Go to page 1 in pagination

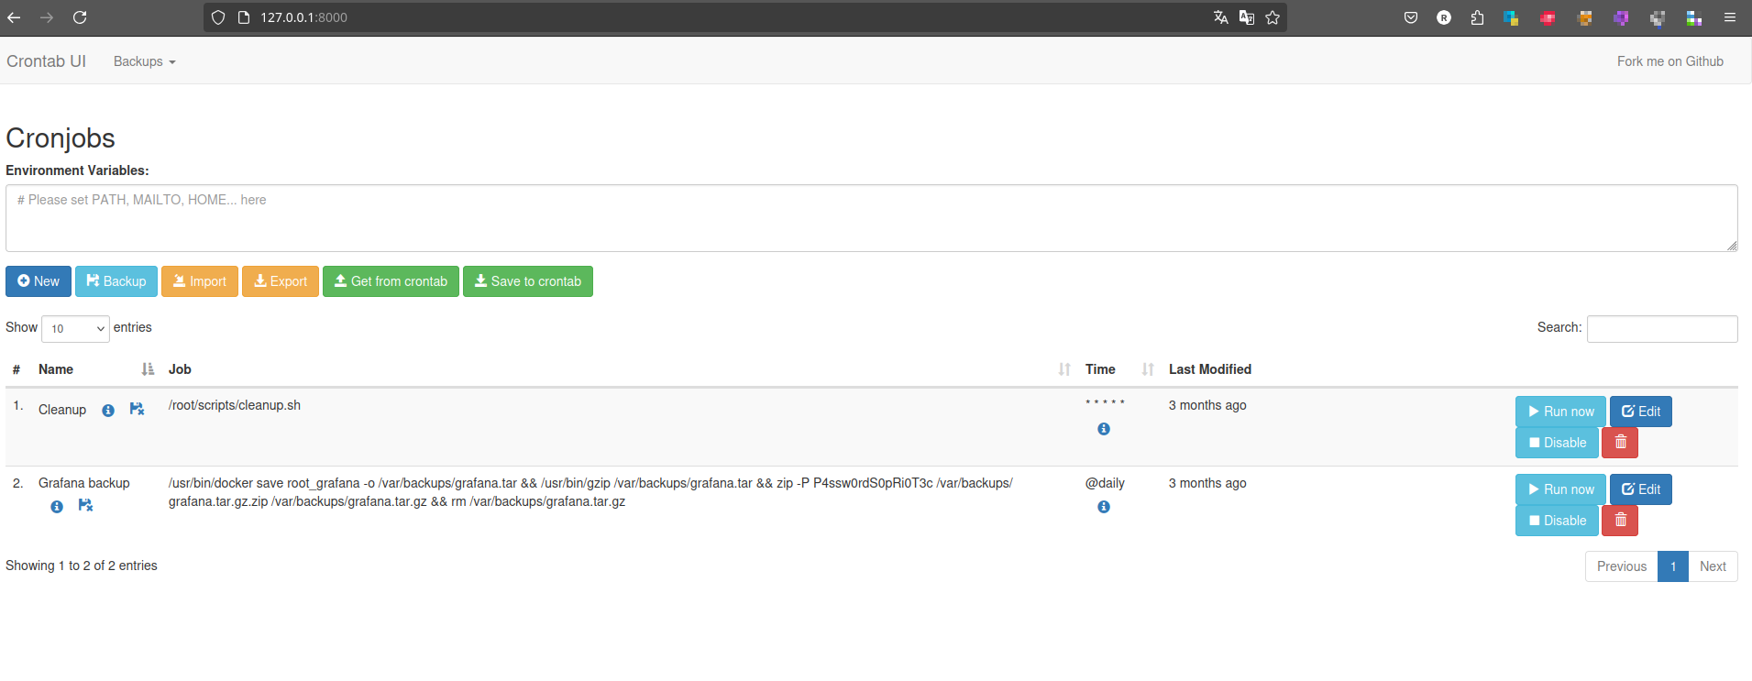click(x=1672, y=566)
